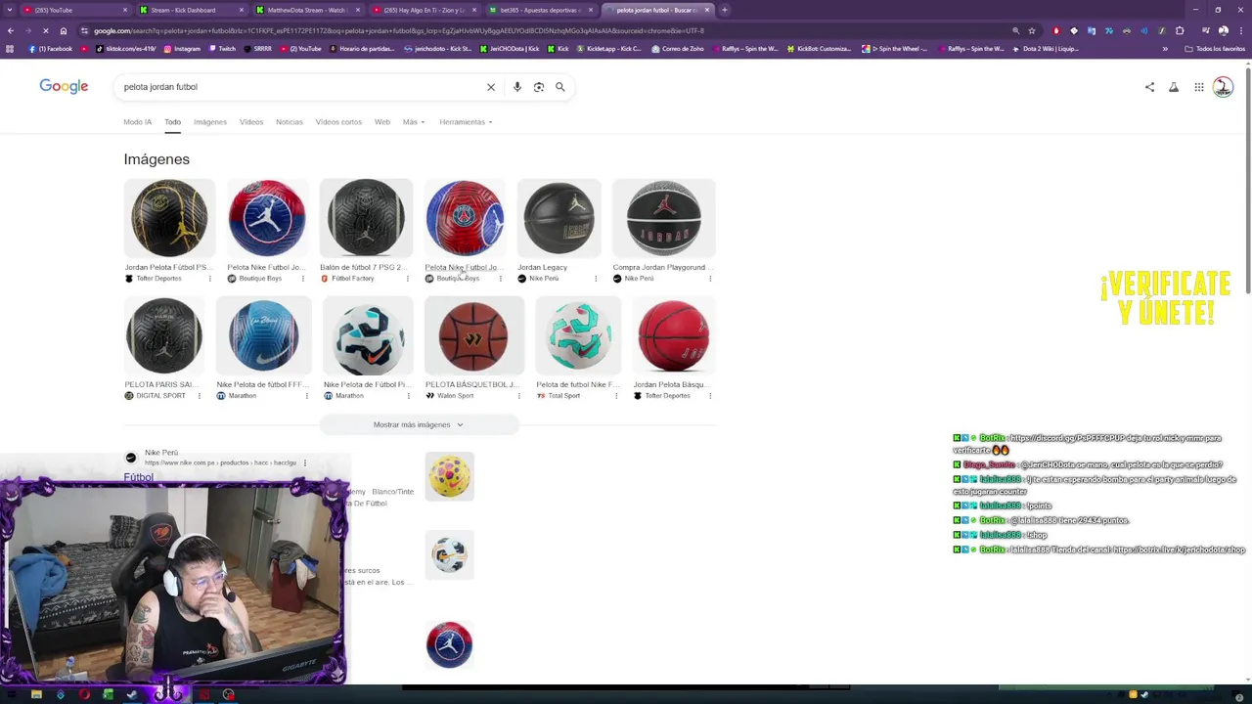Switch to the Videos cortos tab
Viewport: 1252px width, 704px height.
click(338, 122)
